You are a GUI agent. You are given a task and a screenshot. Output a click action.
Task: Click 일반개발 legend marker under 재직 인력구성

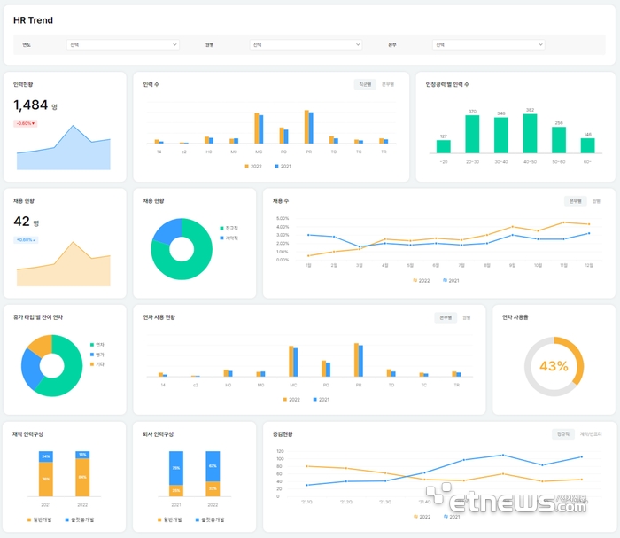(x=29, y=519)
